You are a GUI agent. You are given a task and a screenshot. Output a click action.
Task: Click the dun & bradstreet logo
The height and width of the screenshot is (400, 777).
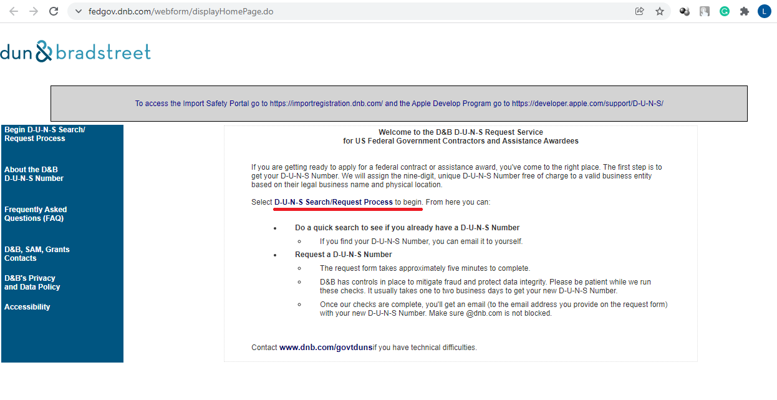[75, 52]
